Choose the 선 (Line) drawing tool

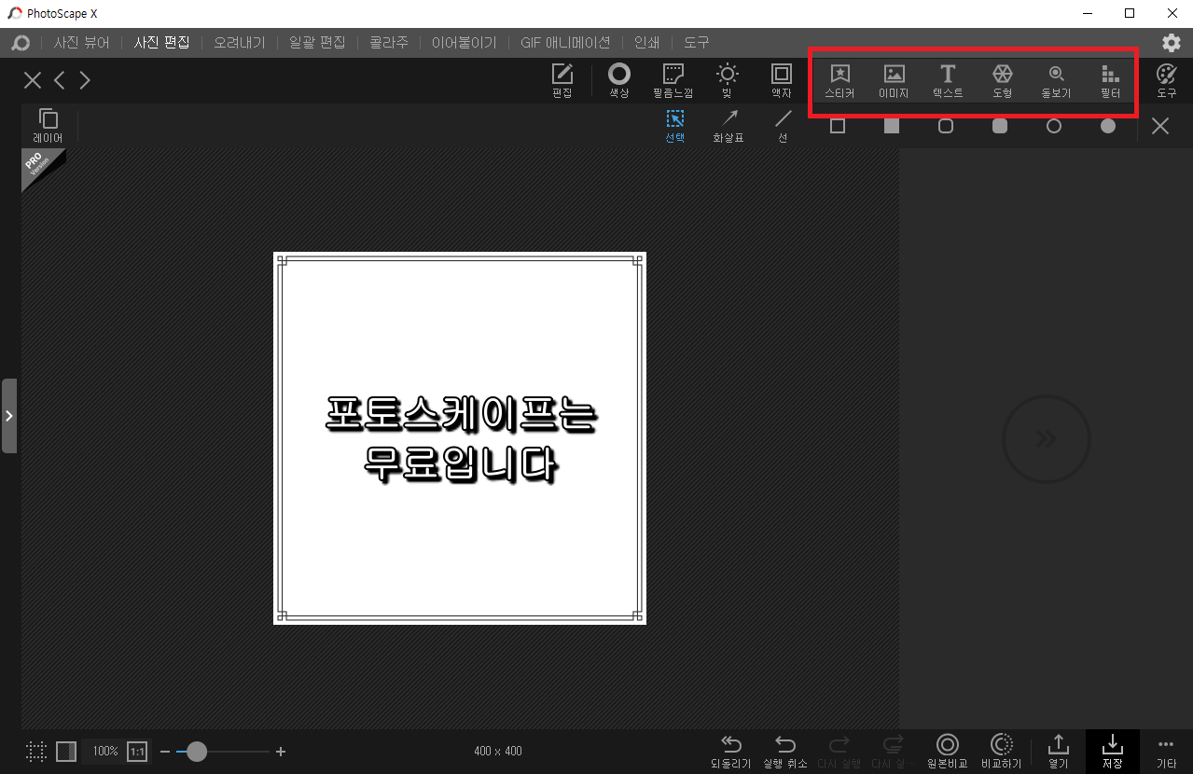click(x=783, y=126)
